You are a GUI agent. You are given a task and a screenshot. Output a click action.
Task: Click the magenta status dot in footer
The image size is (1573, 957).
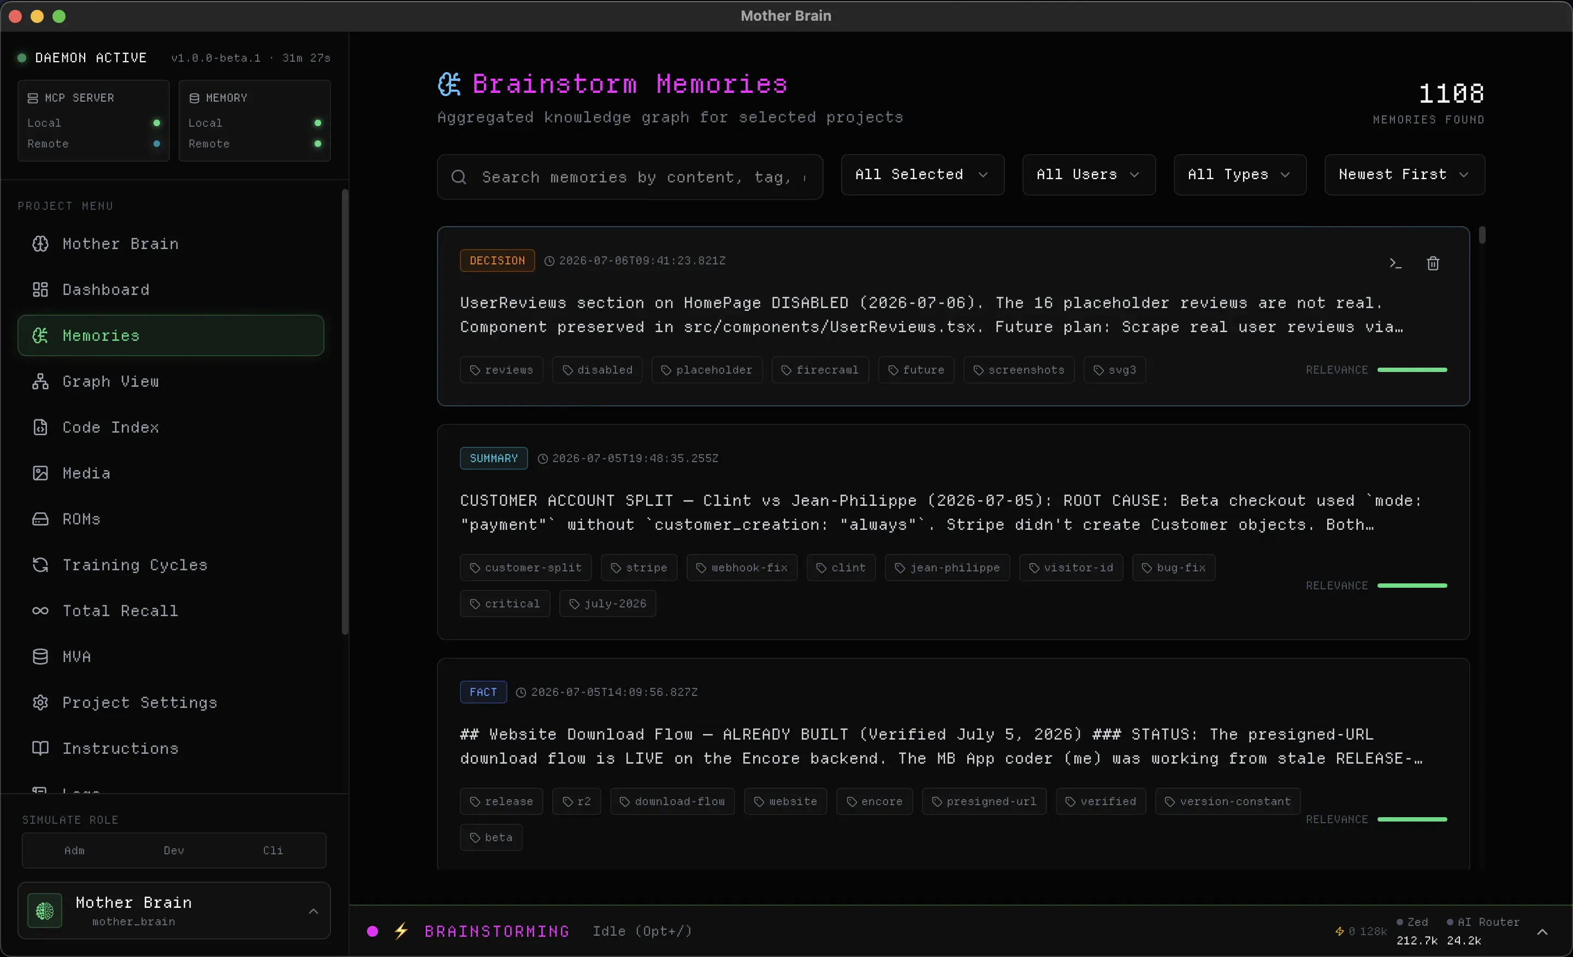pos(373,931)
